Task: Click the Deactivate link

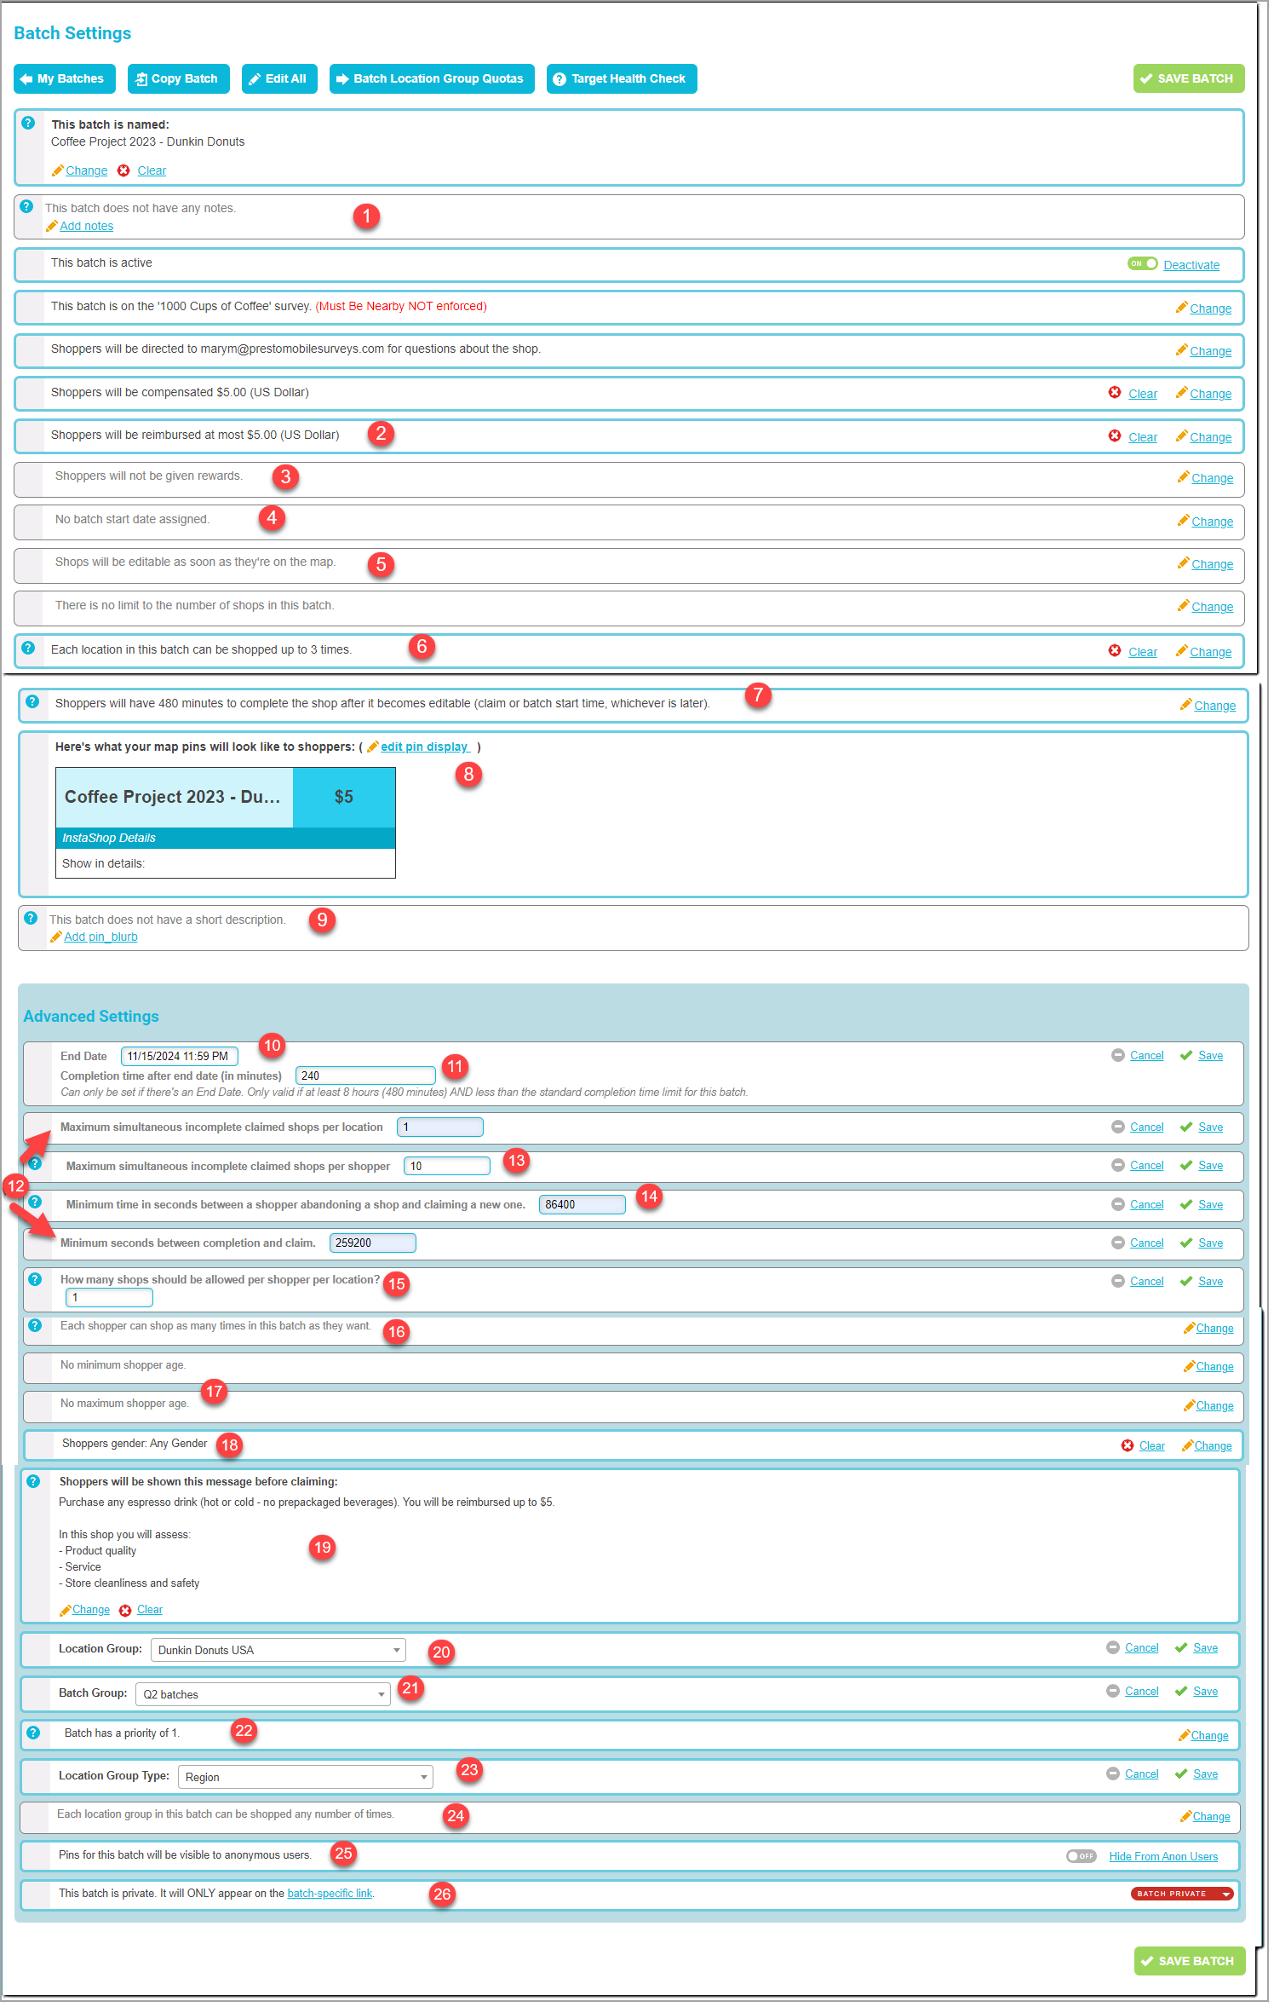Action: click(1191, 265)
